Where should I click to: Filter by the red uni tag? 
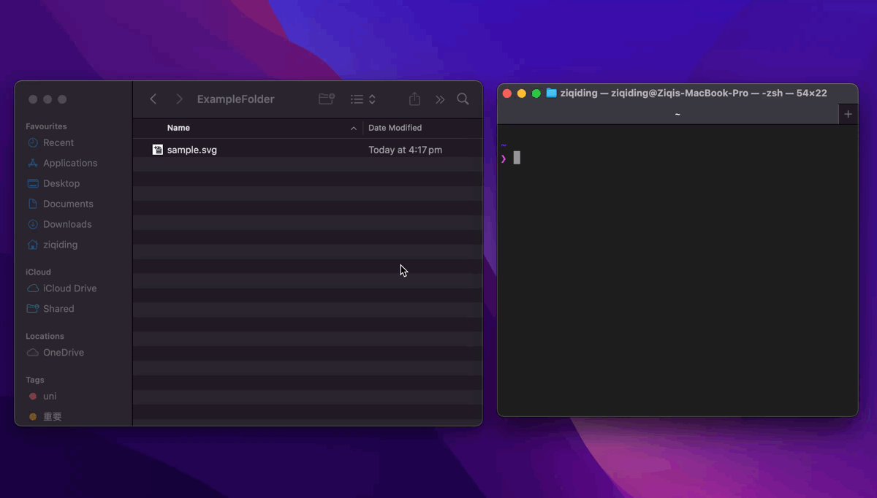(x=49, y=397)
